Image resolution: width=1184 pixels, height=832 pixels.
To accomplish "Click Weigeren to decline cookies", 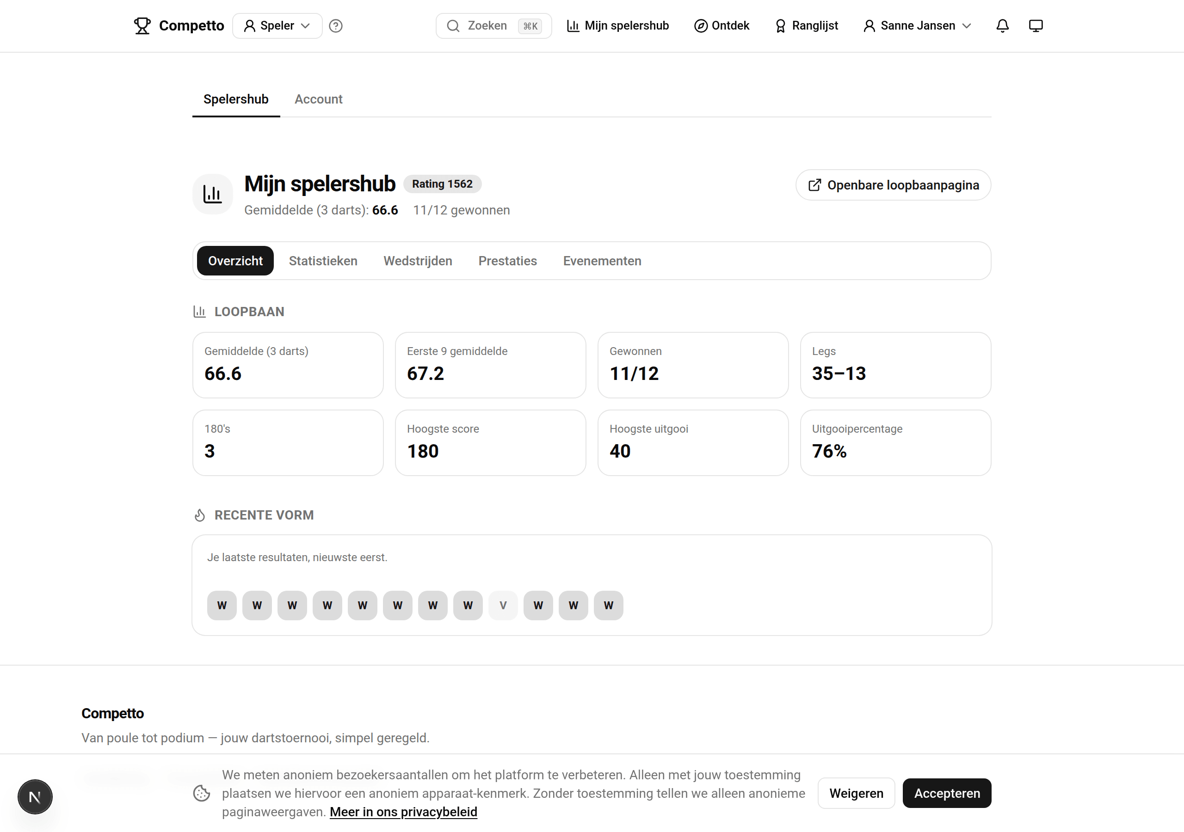I will point(856,793).
